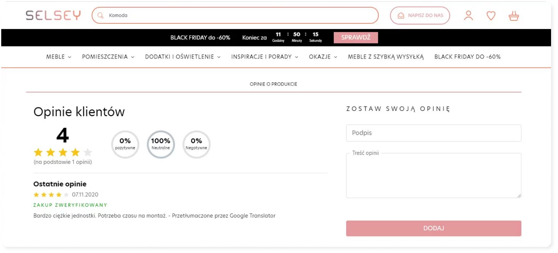This screenshot has width=558, height=253.
Task: Click the Podpis signature field
Action: pos(433,133)
